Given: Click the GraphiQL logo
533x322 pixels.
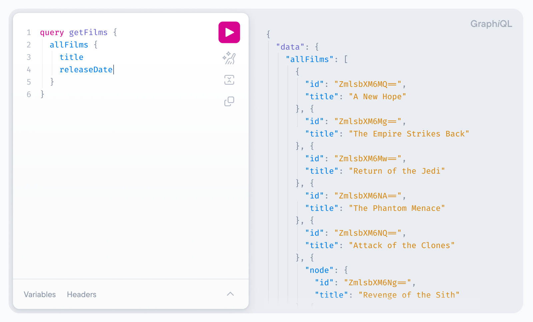Looking at the screenshot, I should pyautogui.click(x=491, y=24).
